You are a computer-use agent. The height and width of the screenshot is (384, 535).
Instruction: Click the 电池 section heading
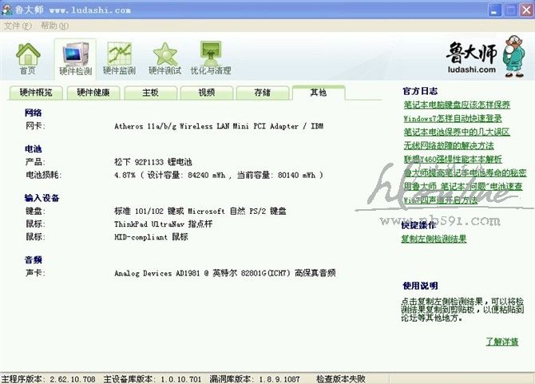pos(33,149)
